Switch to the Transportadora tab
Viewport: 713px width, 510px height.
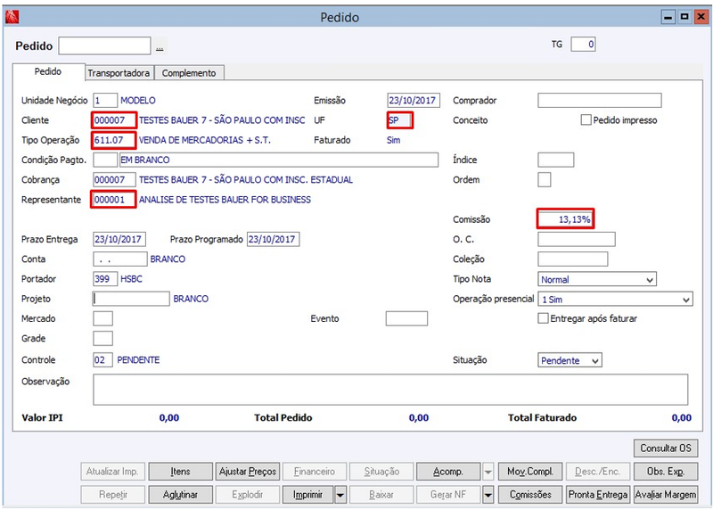coord(119,73)
